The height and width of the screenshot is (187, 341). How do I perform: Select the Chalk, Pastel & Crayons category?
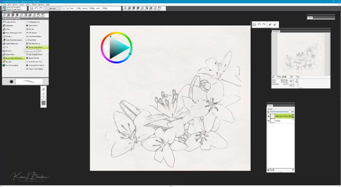click(13, 40)
